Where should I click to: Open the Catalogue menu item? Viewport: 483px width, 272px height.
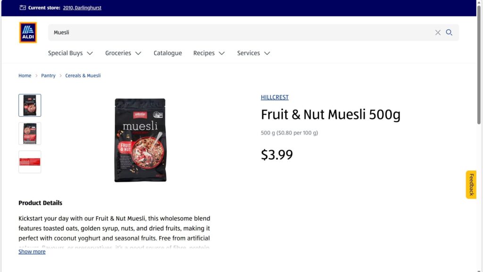coord(167,53)
